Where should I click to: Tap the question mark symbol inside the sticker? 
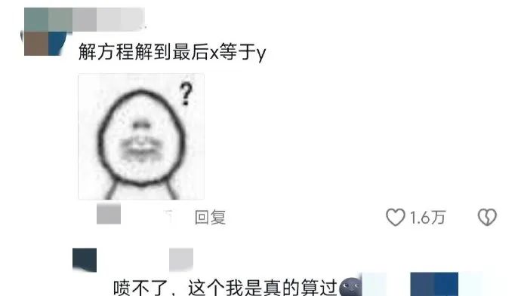[186, 94]
